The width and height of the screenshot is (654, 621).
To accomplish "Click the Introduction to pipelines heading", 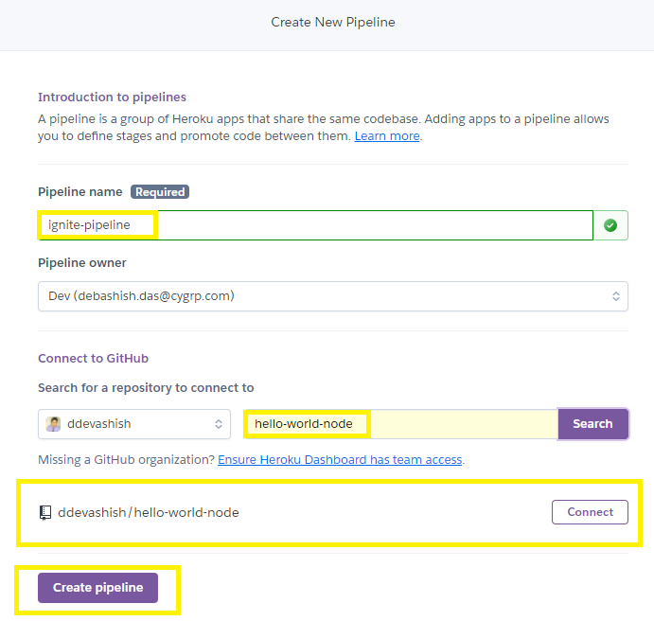I will point(112,98).
